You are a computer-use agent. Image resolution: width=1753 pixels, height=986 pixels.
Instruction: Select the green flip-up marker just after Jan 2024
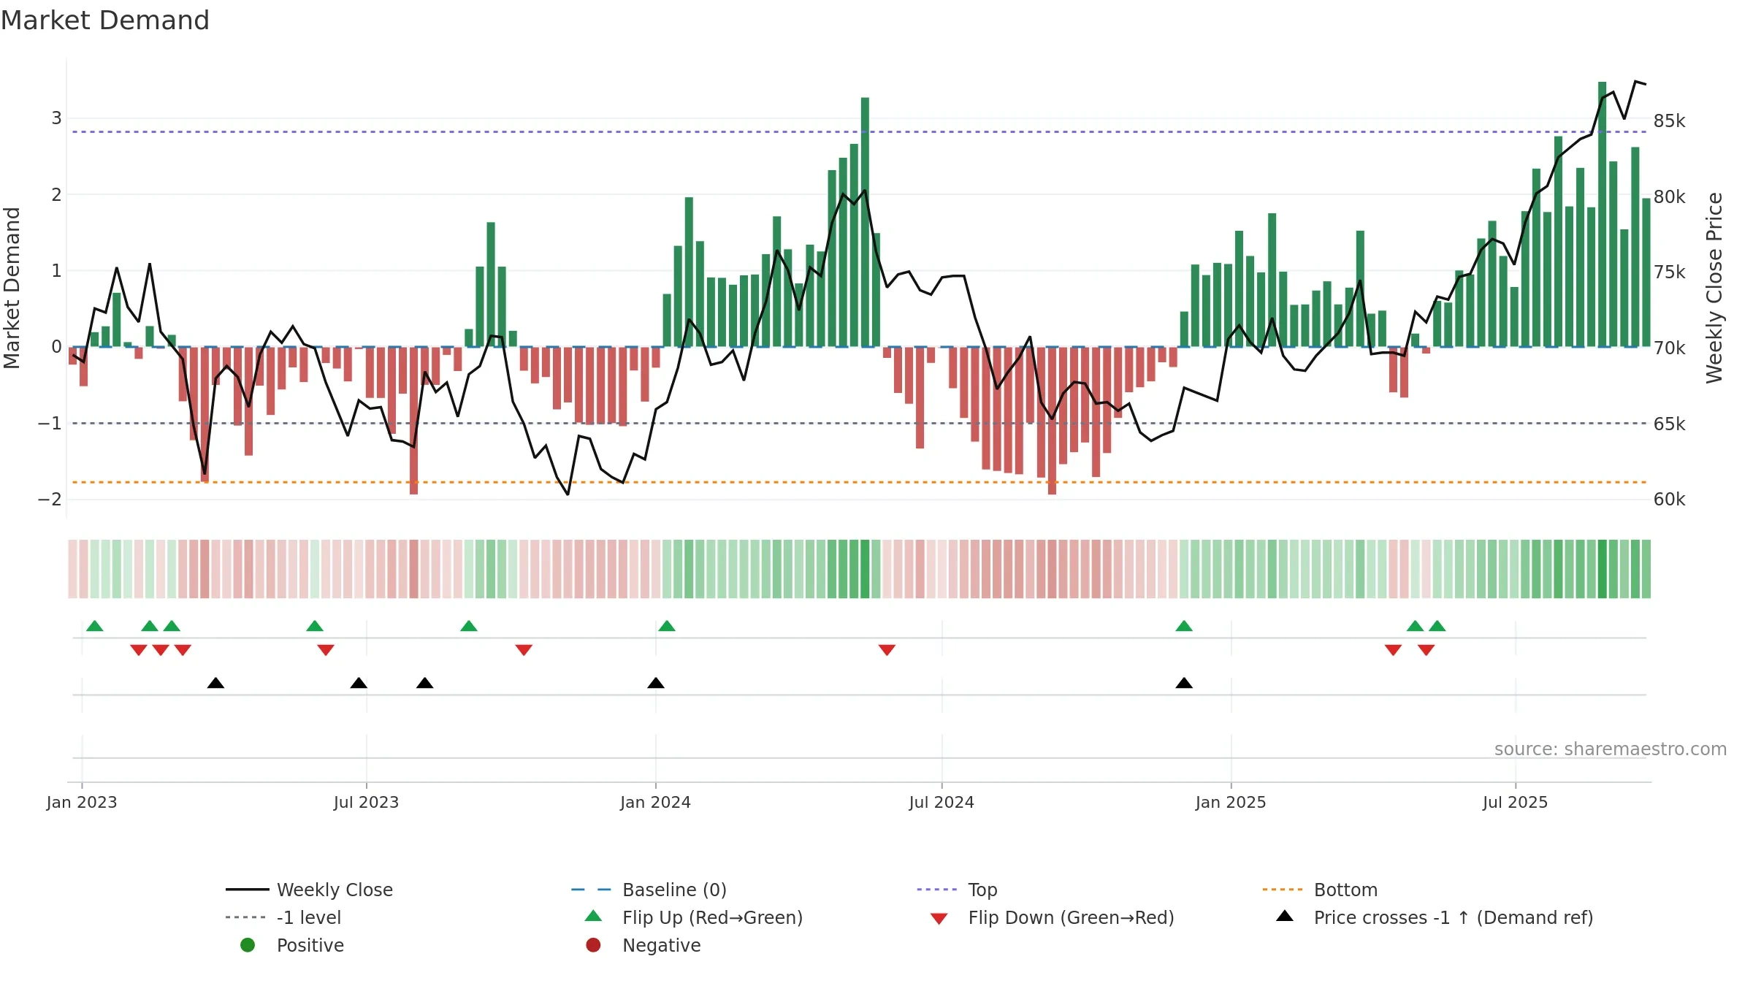click(x=667, y=626)
